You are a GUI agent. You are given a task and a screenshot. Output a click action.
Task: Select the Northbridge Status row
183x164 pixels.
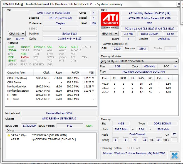point(51,91)
